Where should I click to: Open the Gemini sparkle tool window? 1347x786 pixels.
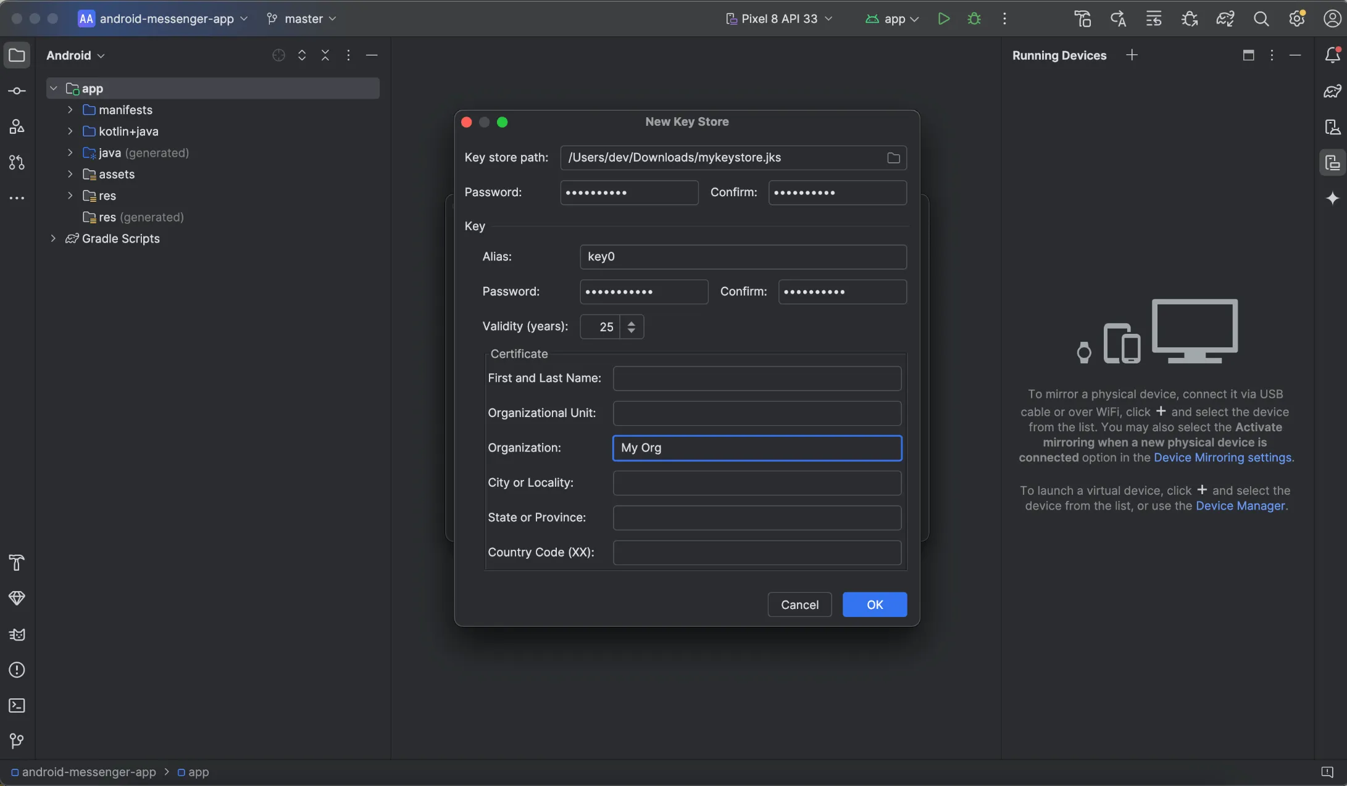(x=1332, y=198)
